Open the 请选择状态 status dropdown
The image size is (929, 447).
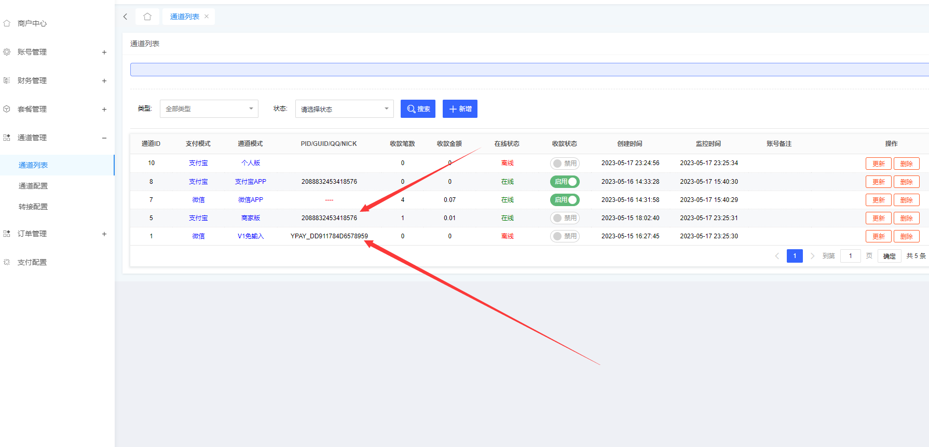tap(344, 109)
